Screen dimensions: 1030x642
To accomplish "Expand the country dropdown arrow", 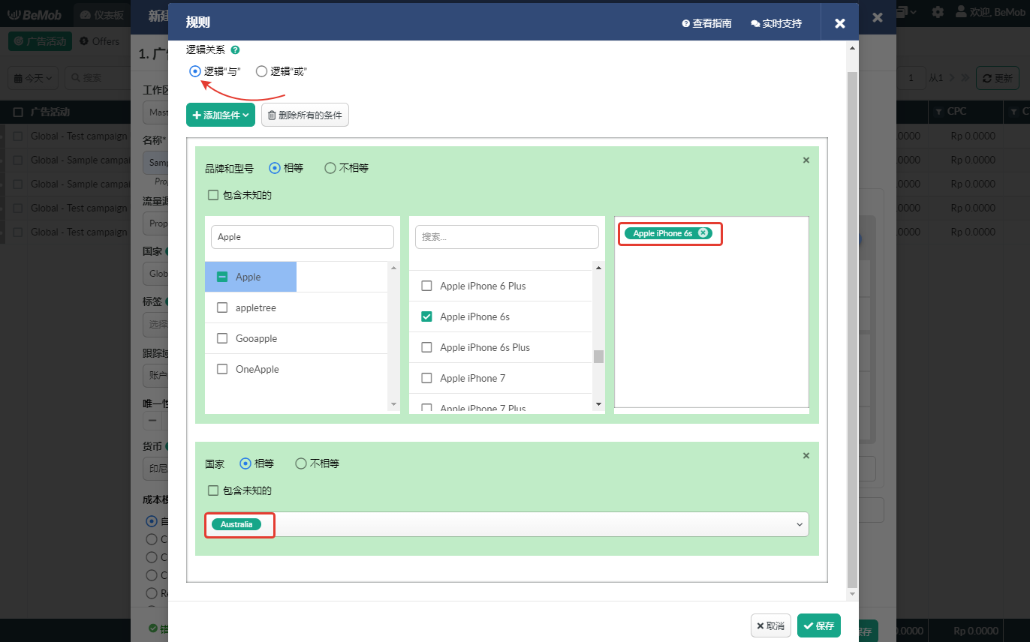I will click(x=800, y=525).
